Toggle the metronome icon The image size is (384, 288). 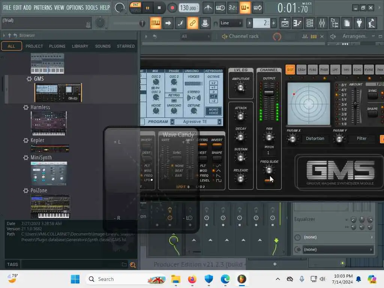[208, 8]
